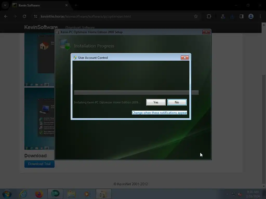
Task: Click the installation progress bar
Action: 136,93
